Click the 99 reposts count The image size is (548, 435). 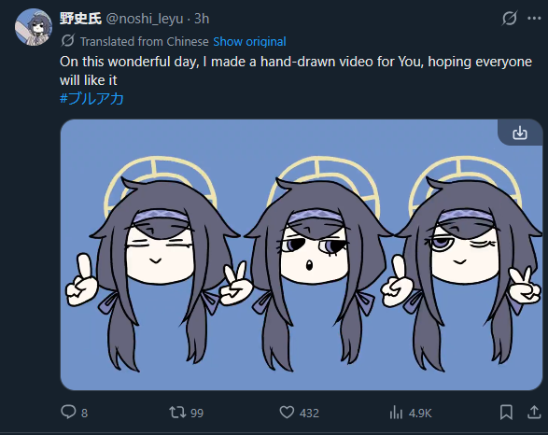point(197,414)
